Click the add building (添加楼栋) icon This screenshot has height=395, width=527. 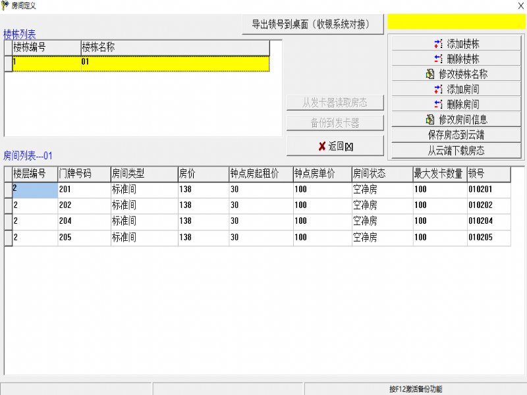(x=439, y=44)
